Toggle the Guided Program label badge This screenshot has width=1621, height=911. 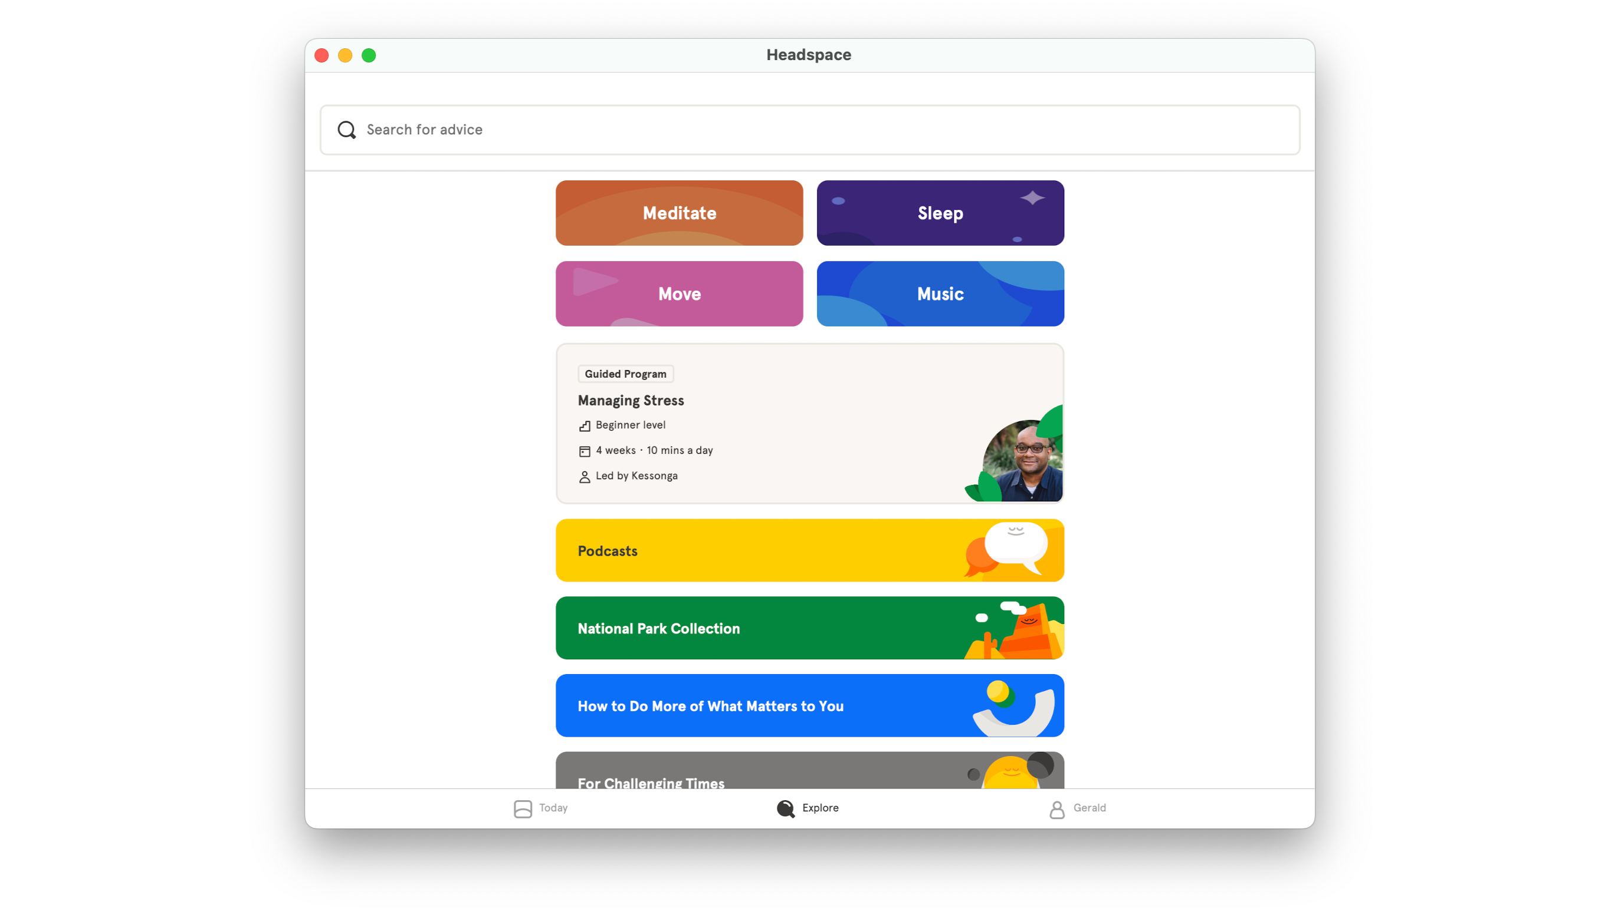click(x=625, y=372)
